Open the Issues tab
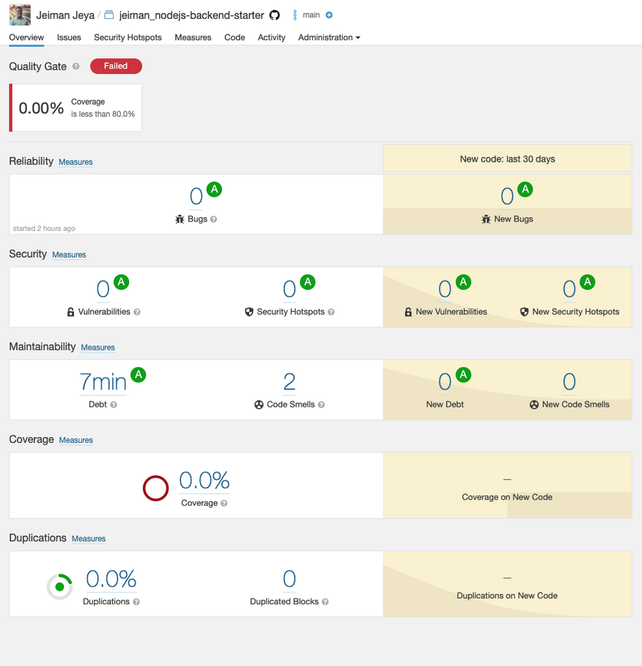The width and height of the screenshot is (642, 666). point(69,37)
